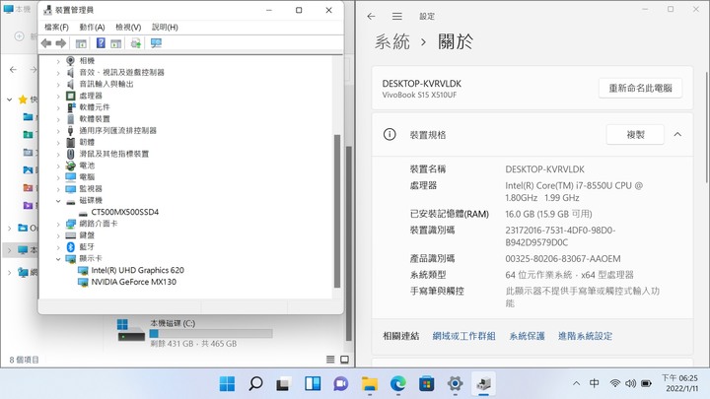Collapse the 磁碟機 disk drives category

pos(58,200)
